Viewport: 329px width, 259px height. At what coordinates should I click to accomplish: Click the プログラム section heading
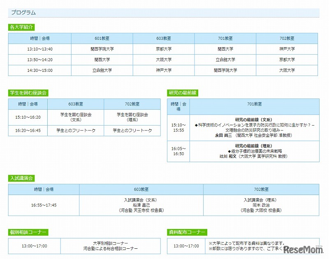pyautogui.click(x=23, y=12)
